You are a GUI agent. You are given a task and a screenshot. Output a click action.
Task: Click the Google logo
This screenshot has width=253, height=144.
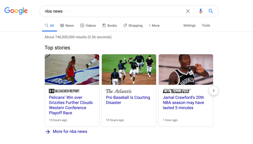(16, 11)
